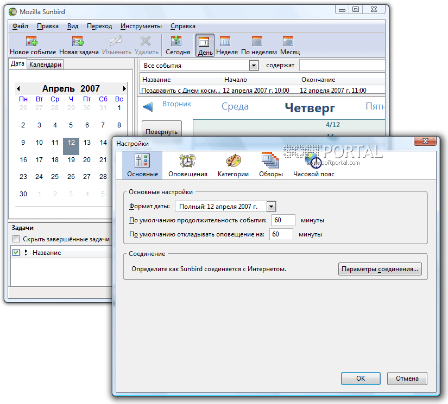Image resolution: width=448 pixels, height=404 pixels.
Task: Click the event search text field
Action: [342, 65]
